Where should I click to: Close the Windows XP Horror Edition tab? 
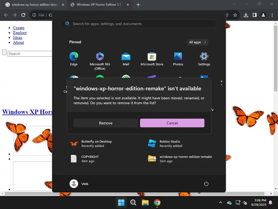click(x=128, y=5)
